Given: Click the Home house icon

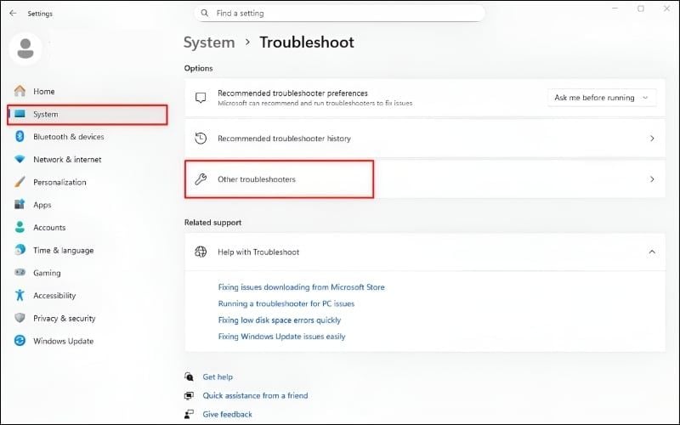Looking at the screenshot, I should pyautogui.click(x=20, y=91).
